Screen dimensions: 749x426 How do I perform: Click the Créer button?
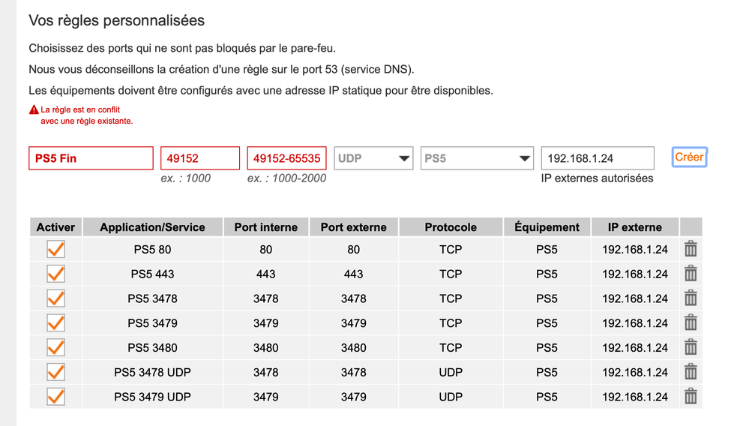click(x=689, y=157)
